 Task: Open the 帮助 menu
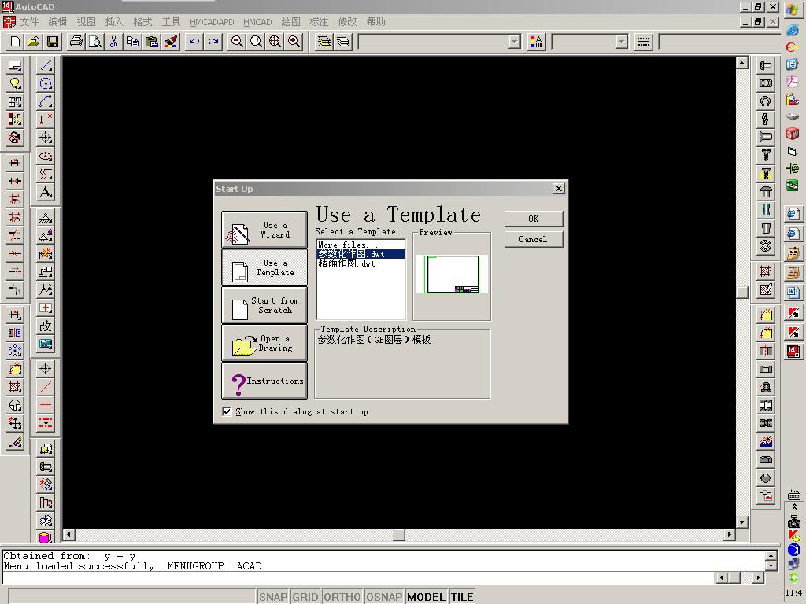pyautogui.click(x=375, y=21)
